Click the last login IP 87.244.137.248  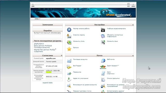click(52, 66)
